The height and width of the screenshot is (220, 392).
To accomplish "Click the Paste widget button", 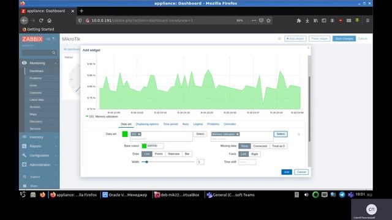I will coord(319,38).
